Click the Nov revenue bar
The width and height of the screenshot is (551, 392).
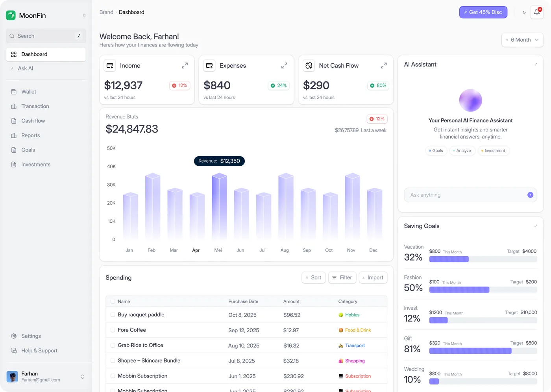(352, 206)
